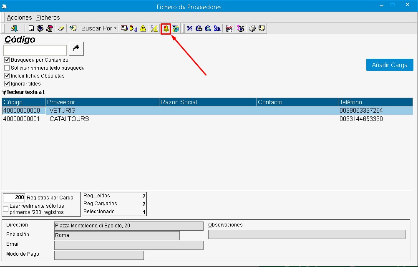The width and height of the screenshot is (418, 267).
Task: Click the yellow warning triangle icon
Action: pos(143,28)
